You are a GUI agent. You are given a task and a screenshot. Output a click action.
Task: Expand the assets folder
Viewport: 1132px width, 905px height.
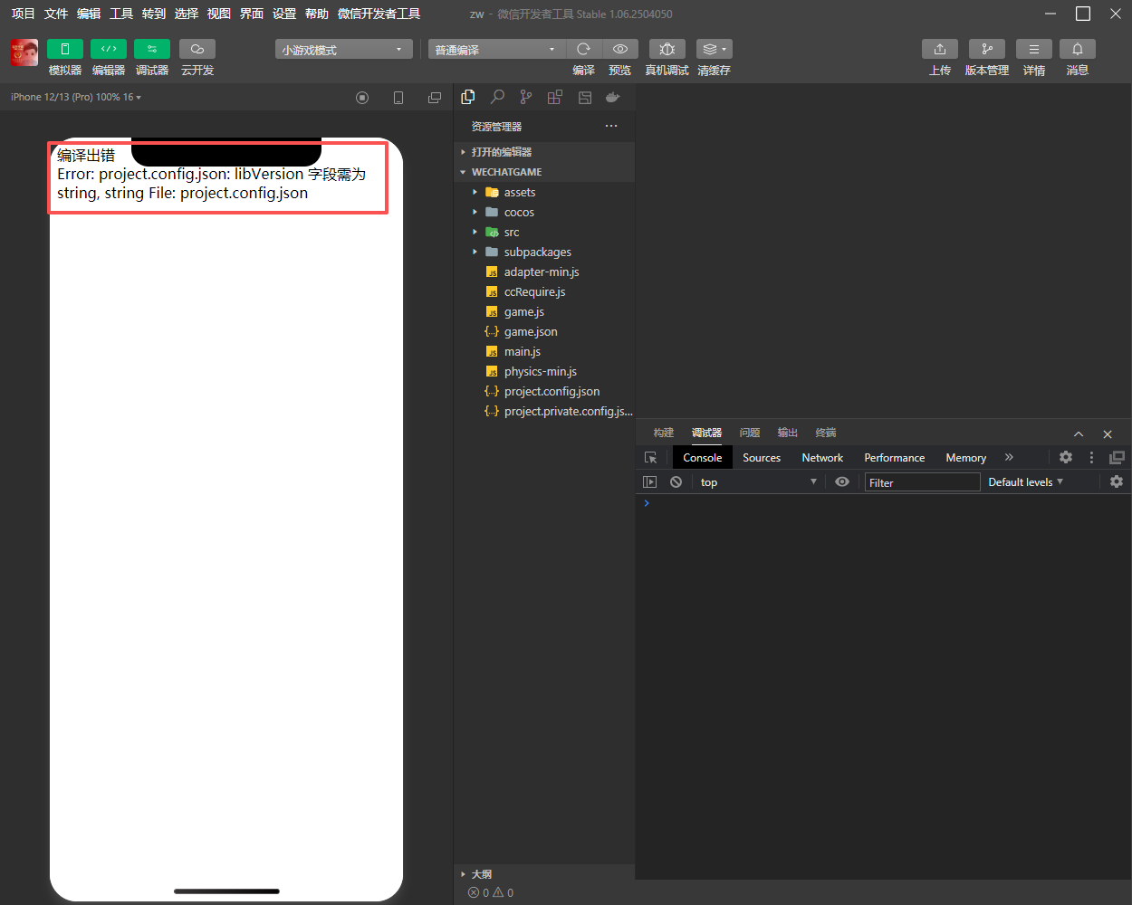[x=544, y=192]
